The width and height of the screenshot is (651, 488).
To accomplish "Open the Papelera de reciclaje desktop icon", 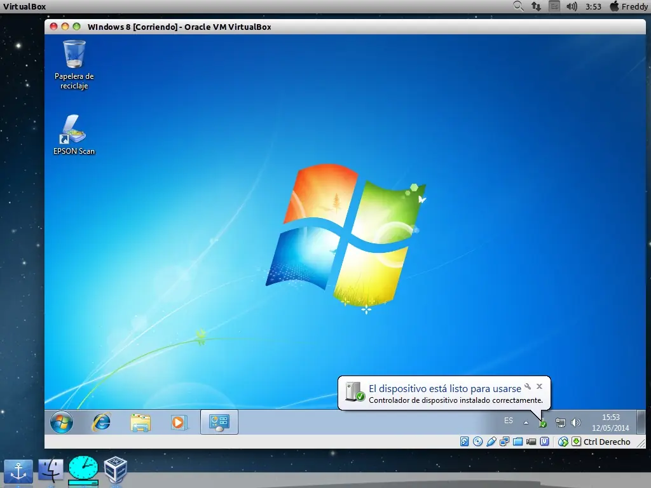I will coord(74,65).
